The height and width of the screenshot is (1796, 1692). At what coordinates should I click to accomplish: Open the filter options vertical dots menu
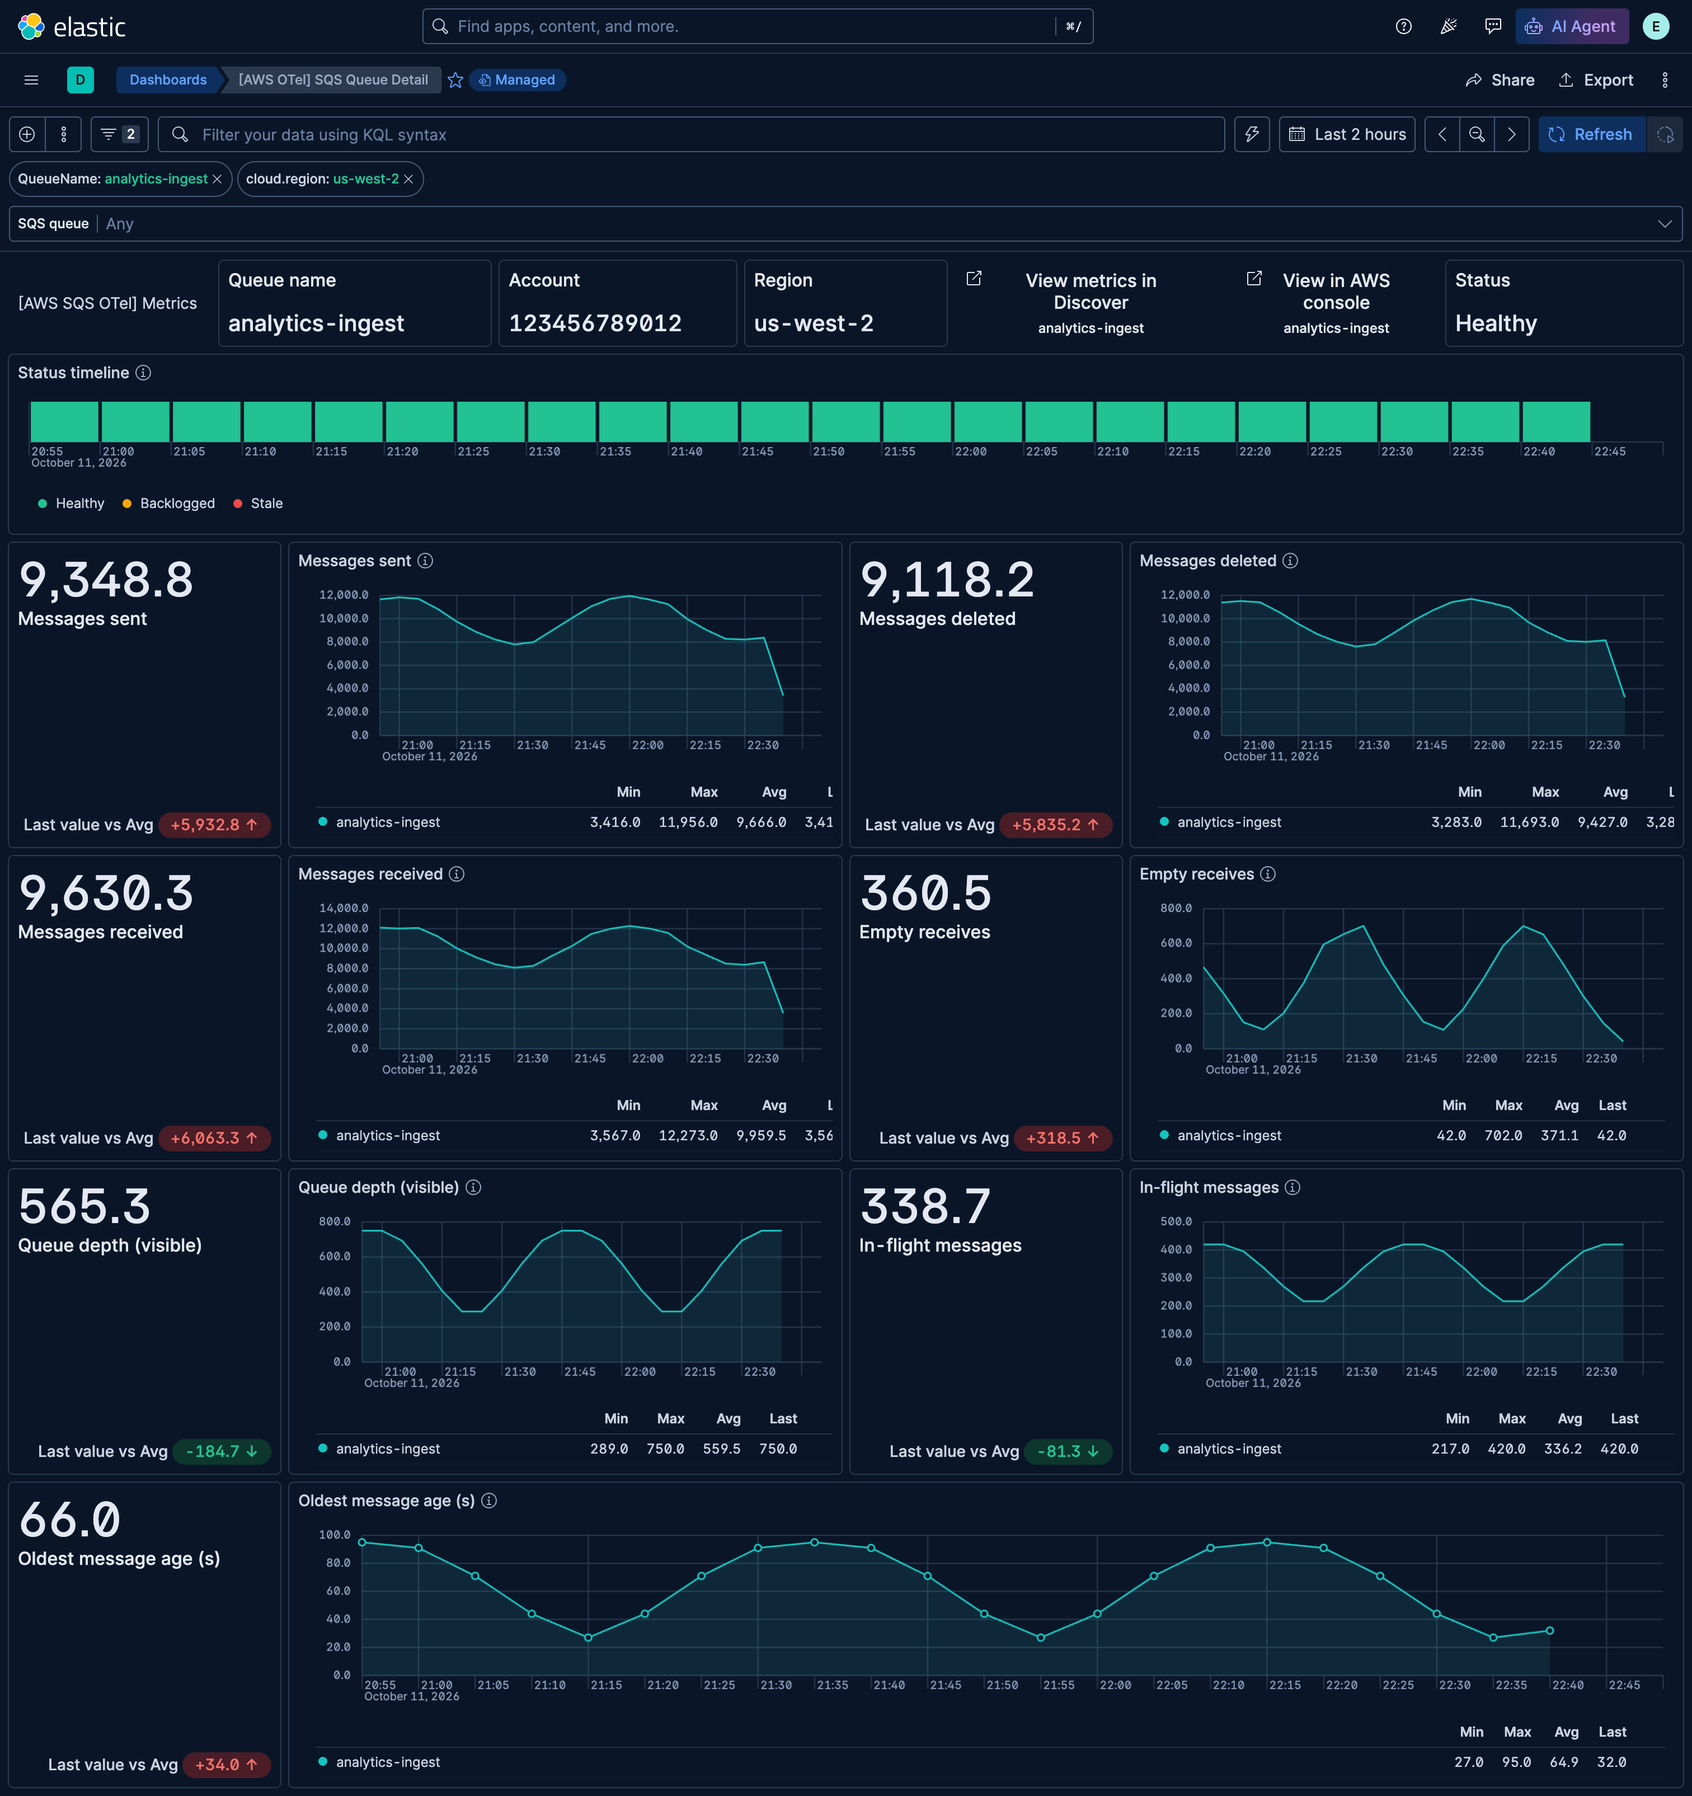tap(63, 134)
